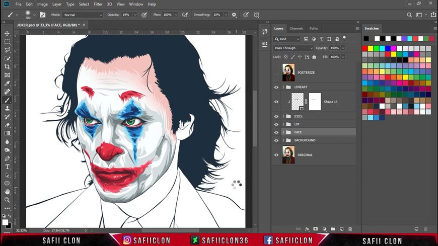The width and height of the screenshot is (438, 246).
Task: Select the Clone Stamp tool
Action: coord(7,108)
